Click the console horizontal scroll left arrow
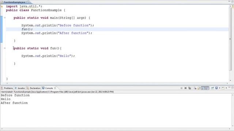The height and width of the screenshot is (131, 234). click(x=1, y=129)
